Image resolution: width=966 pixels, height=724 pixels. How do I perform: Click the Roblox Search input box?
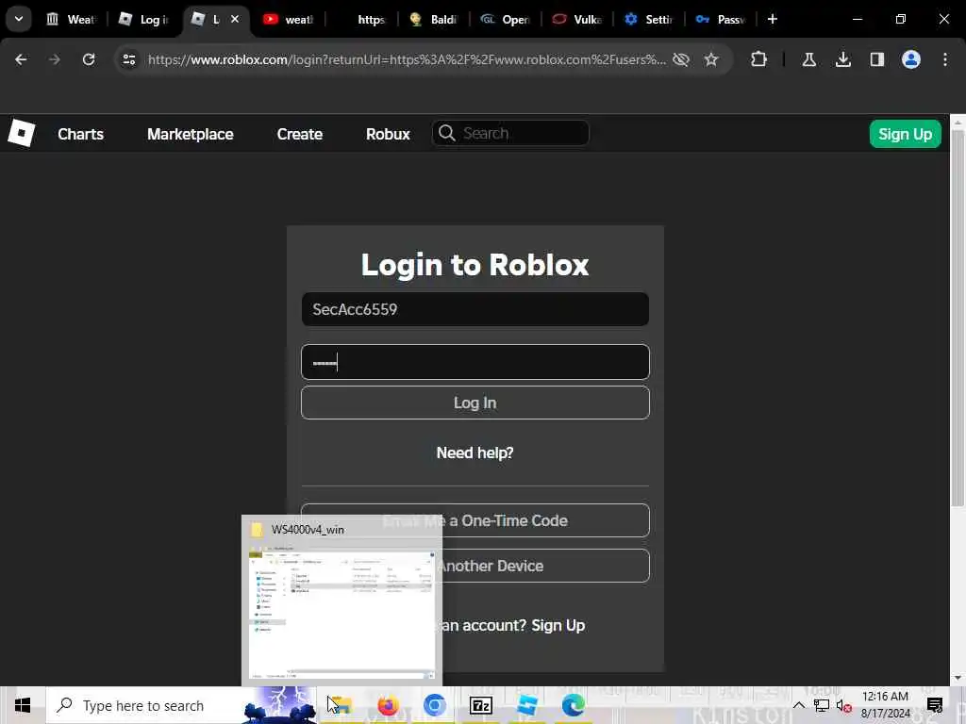click(x=510, y=133)
